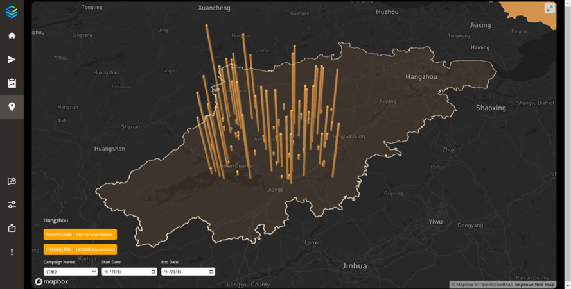Select the map location pin icon
This screenshot has height=289, width=571.
tap(12, 106)
